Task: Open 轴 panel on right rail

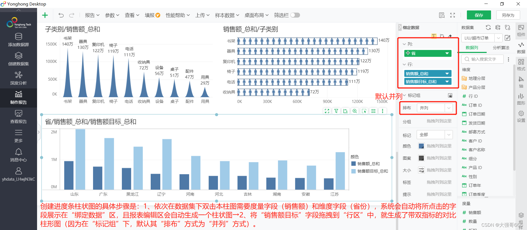Action: pyautogui.click(x=521, y=82)
